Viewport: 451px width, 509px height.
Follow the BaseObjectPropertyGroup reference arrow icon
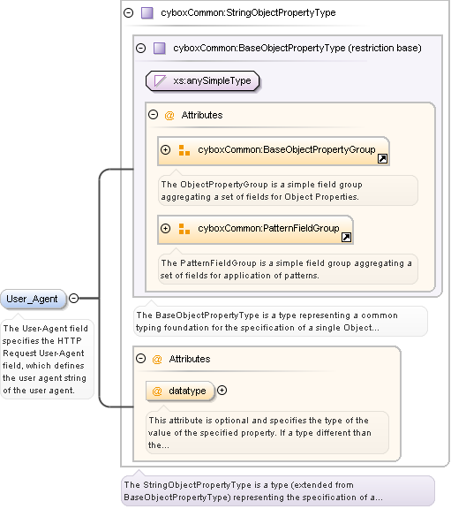point(382,158)
